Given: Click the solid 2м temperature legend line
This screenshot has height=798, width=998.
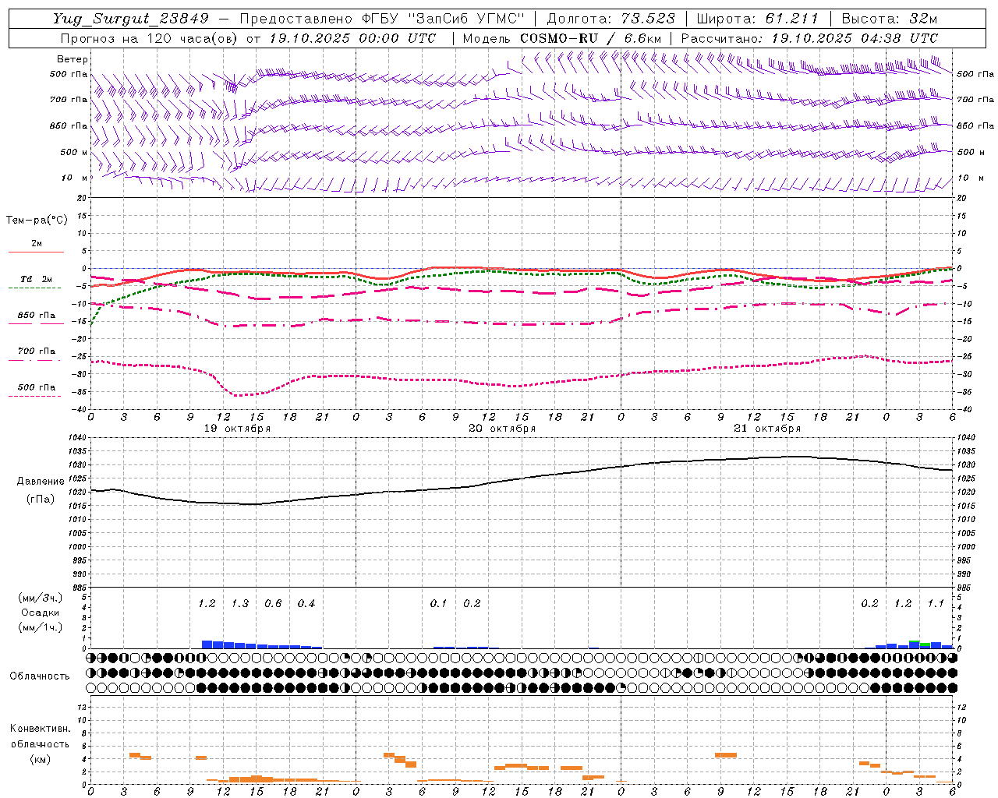Looking at the screenshot, I should (x=36, y=252).
